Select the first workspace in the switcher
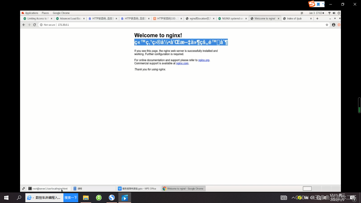This screenshot has width=361, height=203. [x=307, y=188]
